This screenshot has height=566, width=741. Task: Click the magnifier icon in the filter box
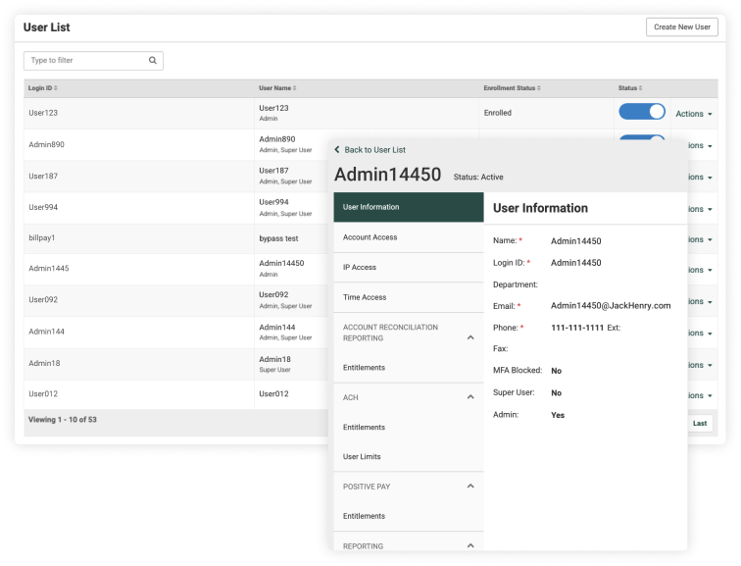[153, 61]
